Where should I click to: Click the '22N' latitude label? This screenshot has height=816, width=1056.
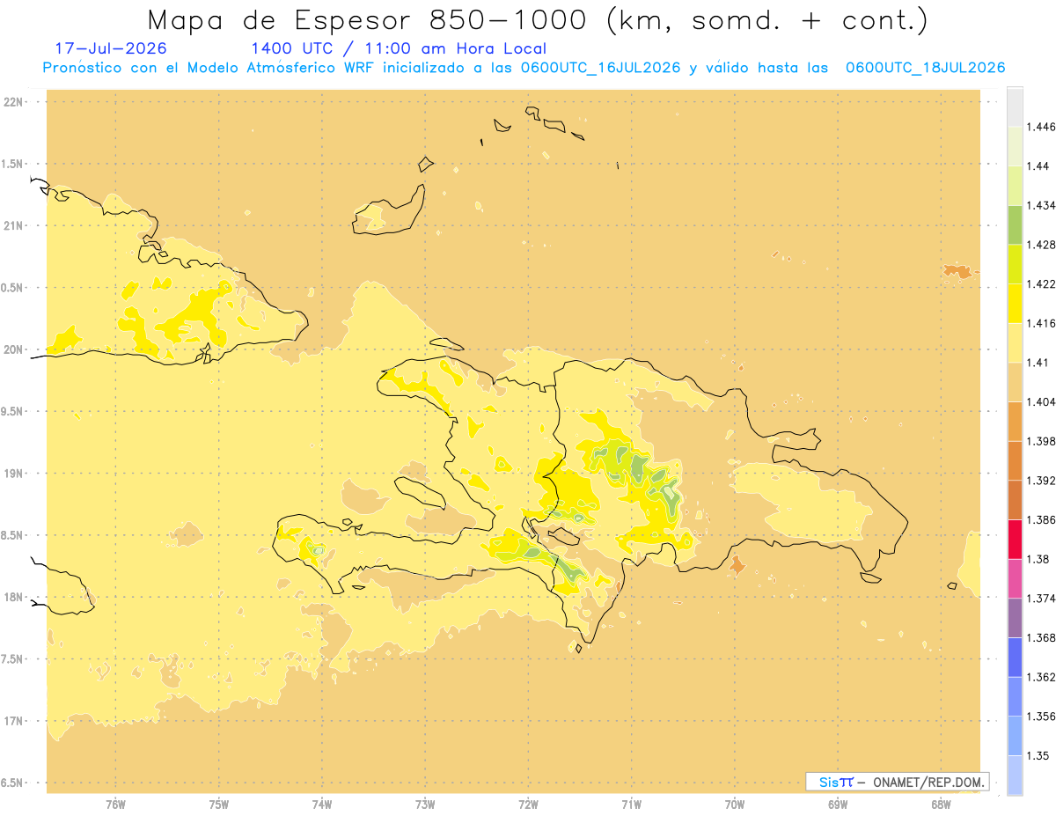coord(15,102)
